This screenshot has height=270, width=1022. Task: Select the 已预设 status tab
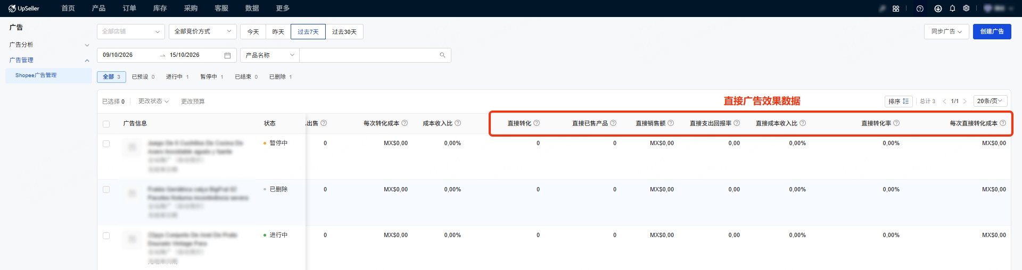coord(143,77)
